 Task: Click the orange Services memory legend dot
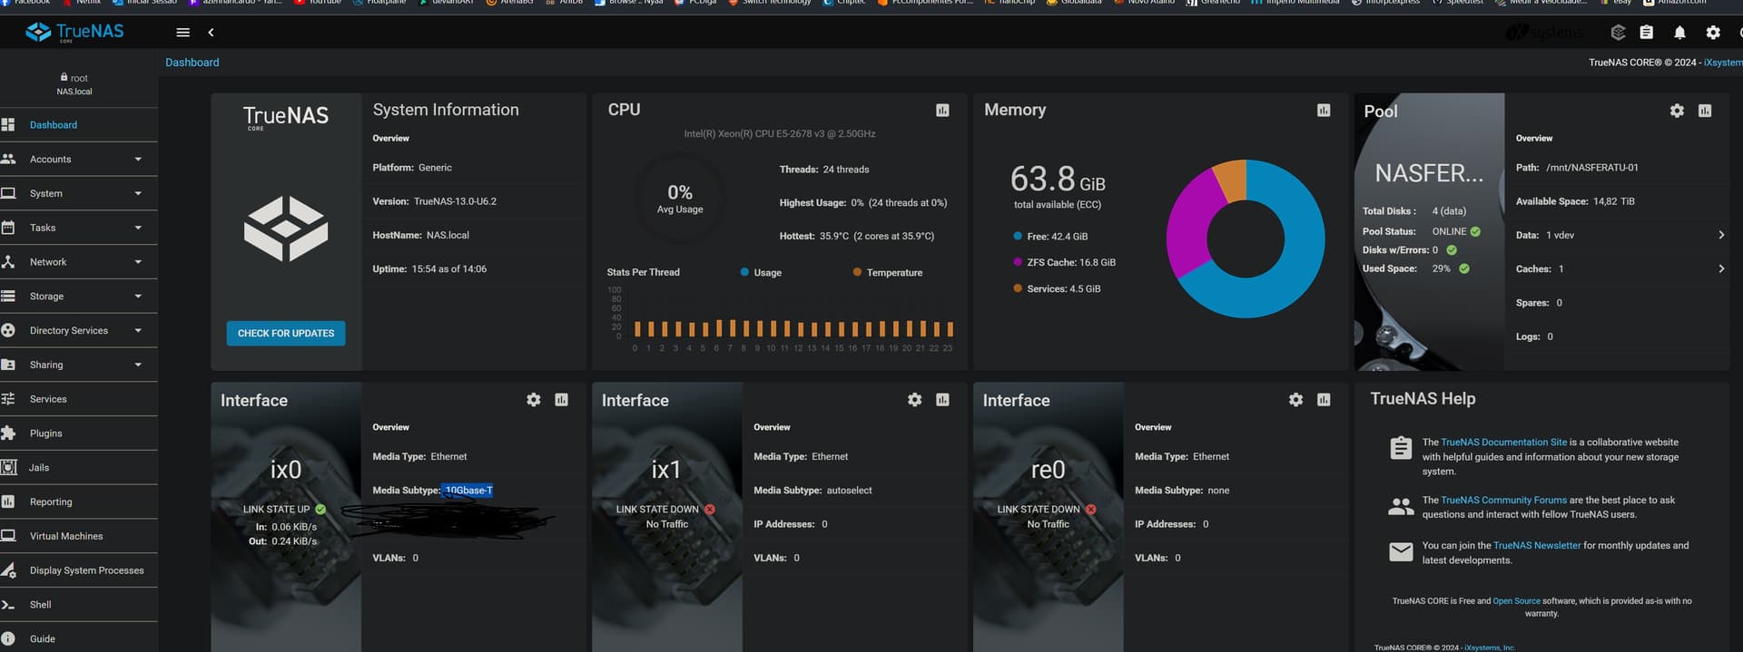tap(1018, 288)
